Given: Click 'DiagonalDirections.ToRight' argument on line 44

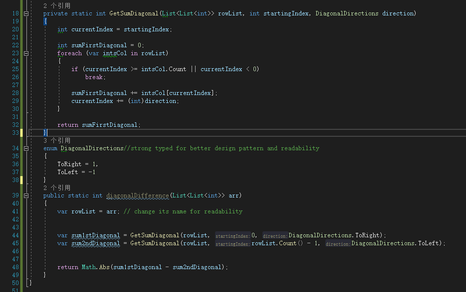Looking at the screenshot, I should 335,235.
